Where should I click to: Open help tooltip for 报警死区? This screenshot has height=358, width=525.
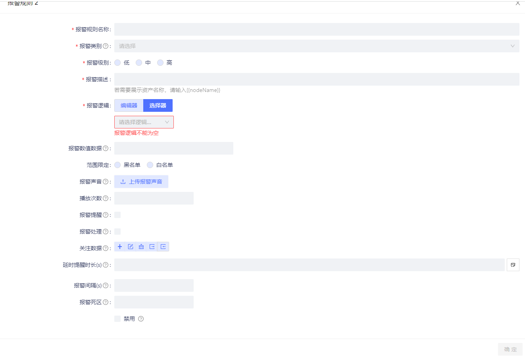106,302
